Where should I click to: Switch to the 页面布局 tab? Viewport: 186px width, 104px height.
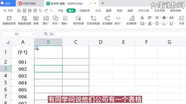(85, 11)
